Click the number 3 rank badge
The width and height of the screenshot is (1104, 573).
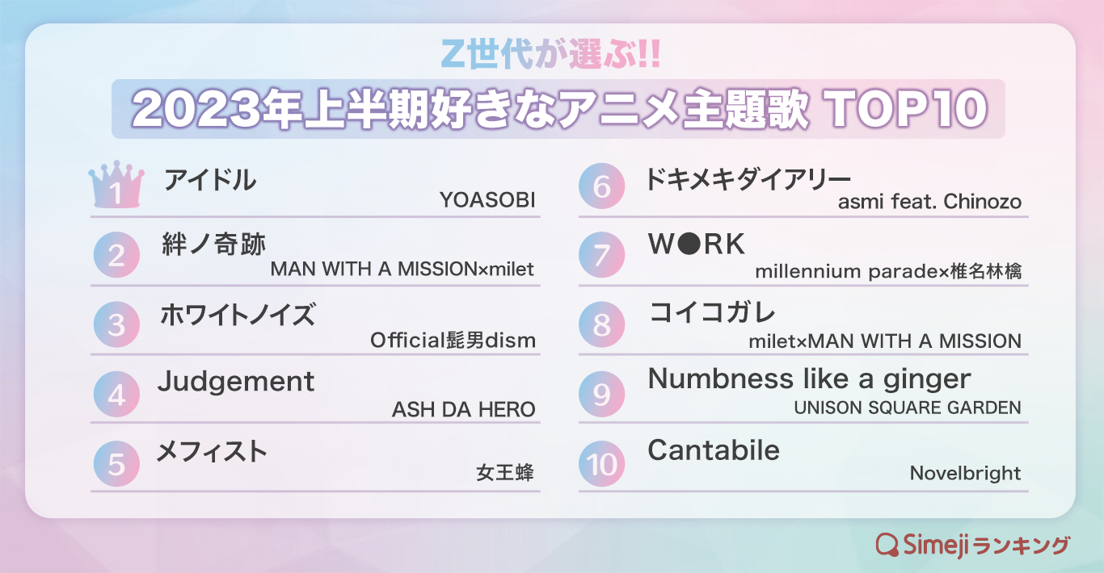(116, 324)
